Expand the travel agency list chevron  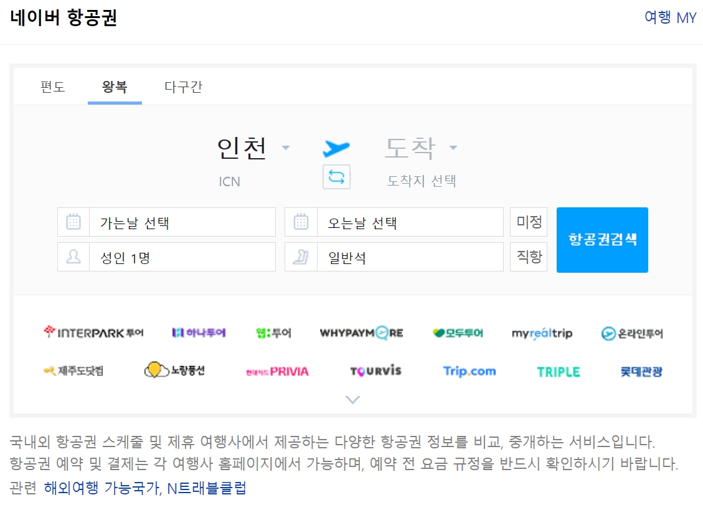click(353, 399)
